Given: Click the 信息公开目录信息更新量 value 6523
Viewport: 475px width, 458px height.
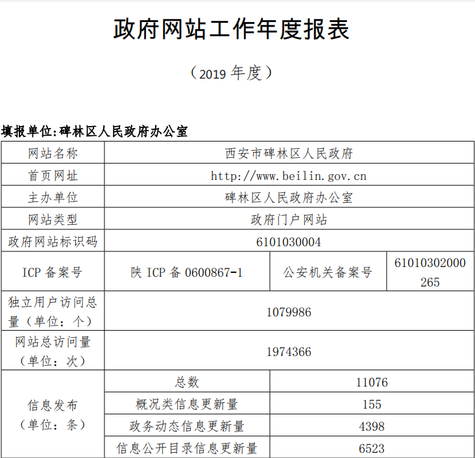Looking at the screenshot, I should click(372, 448).
